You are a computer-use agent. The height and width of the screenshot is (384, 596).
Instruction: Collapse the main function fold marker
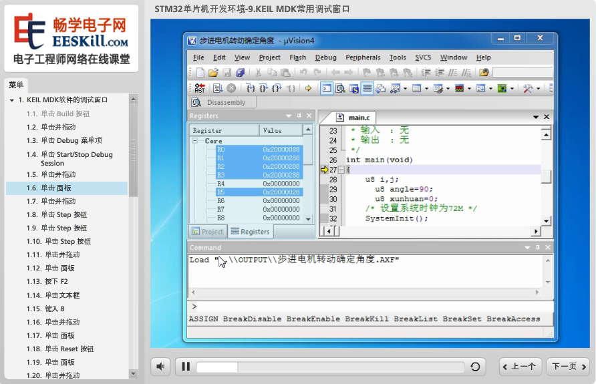[x=341, y=170]
